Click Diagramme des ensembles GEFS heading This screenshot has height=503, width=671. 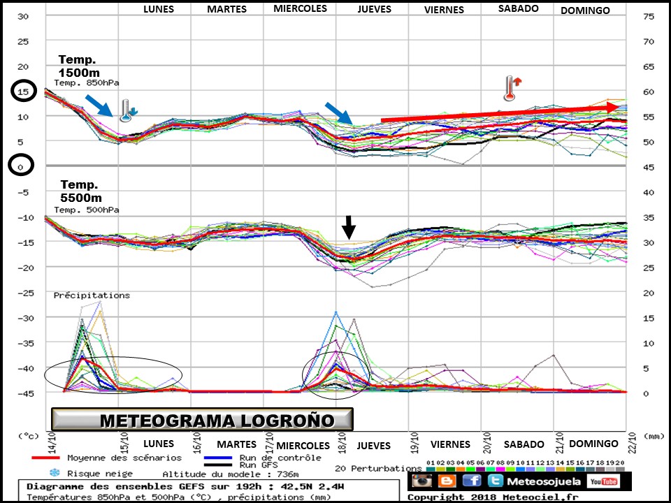(185, 486)
